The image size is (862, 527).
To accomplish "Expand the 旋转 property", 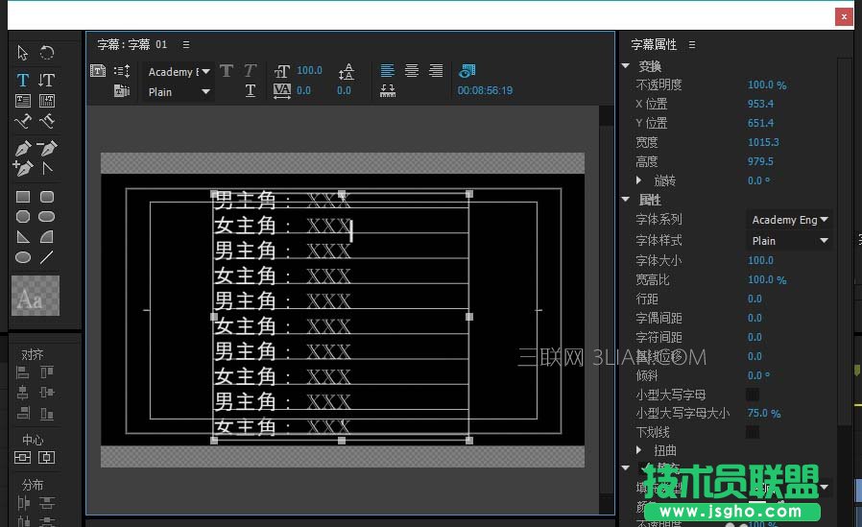I will 638,180.
